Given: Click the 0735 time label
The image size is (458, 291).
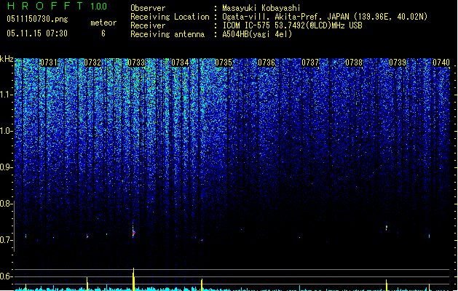Looking at the screenshot, I should pos(224,63).
